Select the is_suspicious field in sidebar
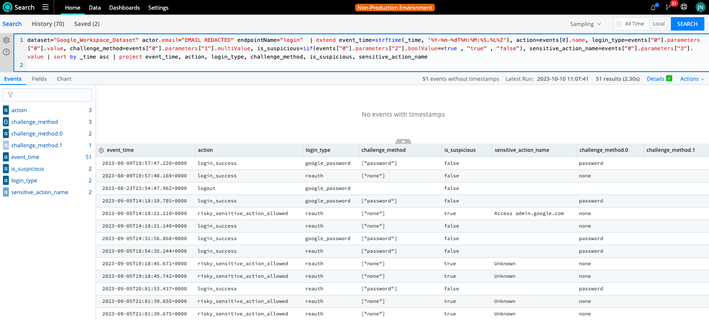The height and width of the screenshot is (320, 709). point(28,169)
